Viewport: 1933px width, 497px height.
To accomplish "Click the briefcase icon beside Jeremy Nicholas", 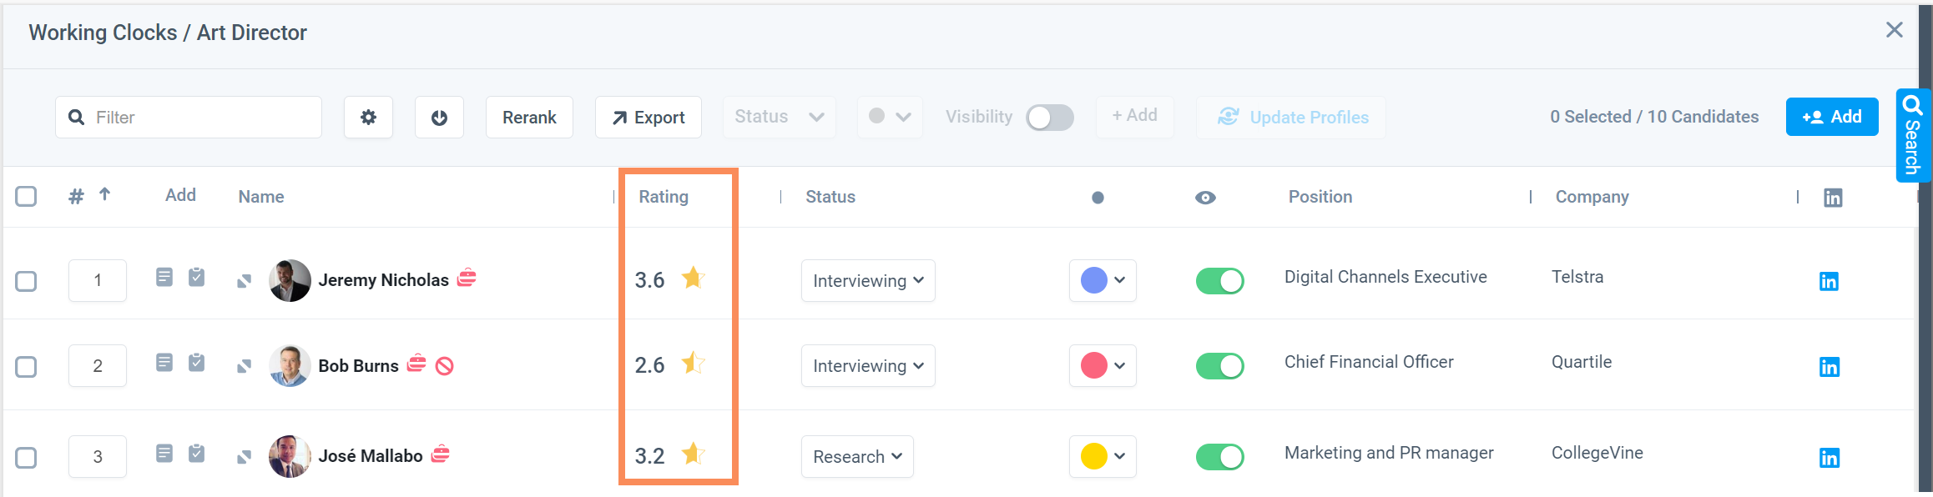I will click(x=467, y=278).
